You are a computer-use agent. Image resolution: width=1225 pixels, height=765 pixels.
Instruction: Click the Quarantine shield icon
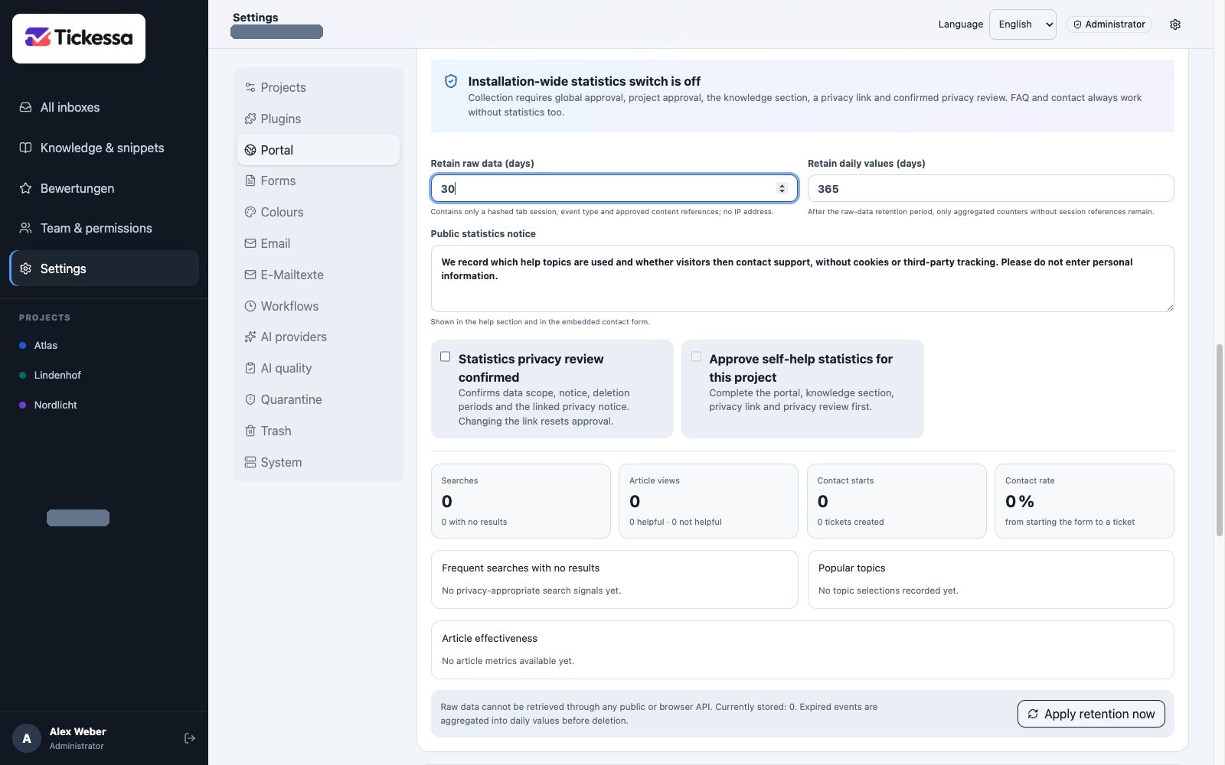pyautogui.click(x=250, y=399)
